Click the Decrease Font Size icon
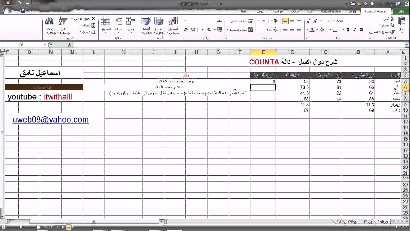The image size is (410, 231). 308,21
